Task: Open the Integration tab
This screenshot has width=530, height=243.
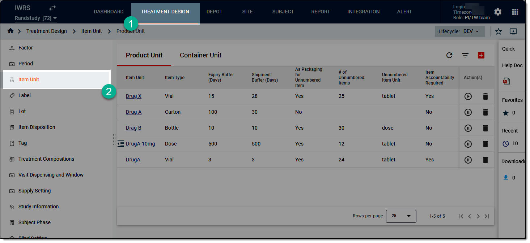Action: (x=364, y=12)
